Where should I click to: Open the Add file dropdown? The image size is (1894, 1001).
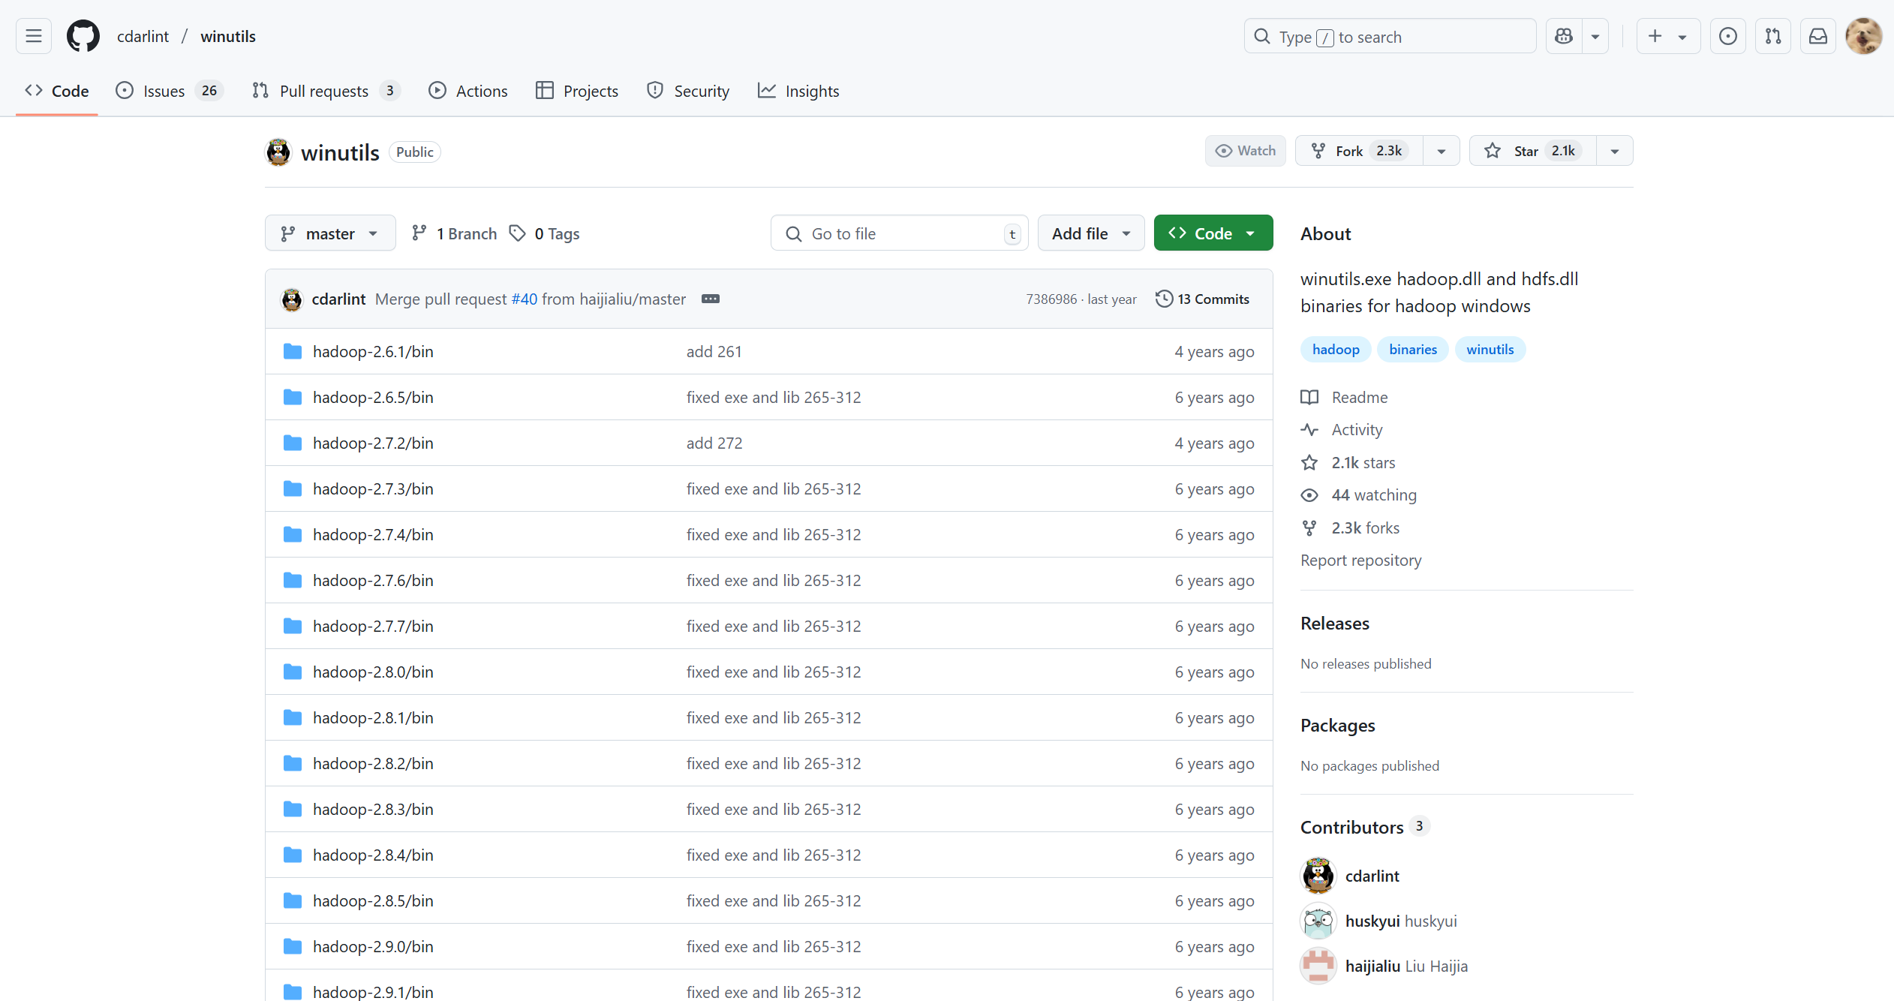1090,233
